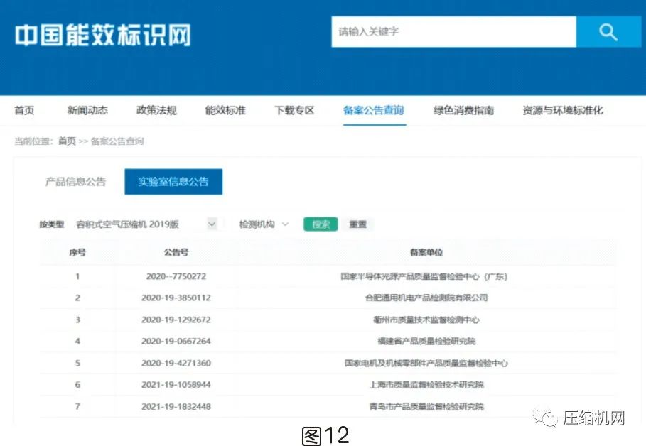Open the 首页 menu item

(x=25, y=111)
